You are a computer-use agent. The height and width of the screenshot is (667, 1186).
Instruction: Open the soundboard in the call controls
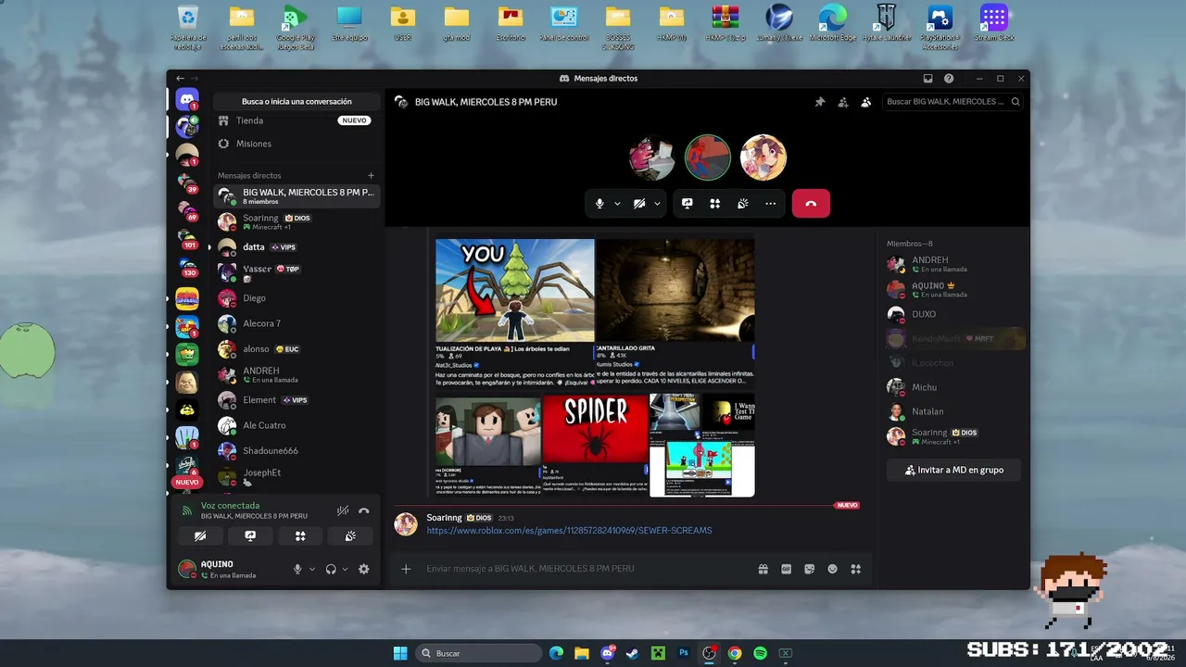[743, 204]
